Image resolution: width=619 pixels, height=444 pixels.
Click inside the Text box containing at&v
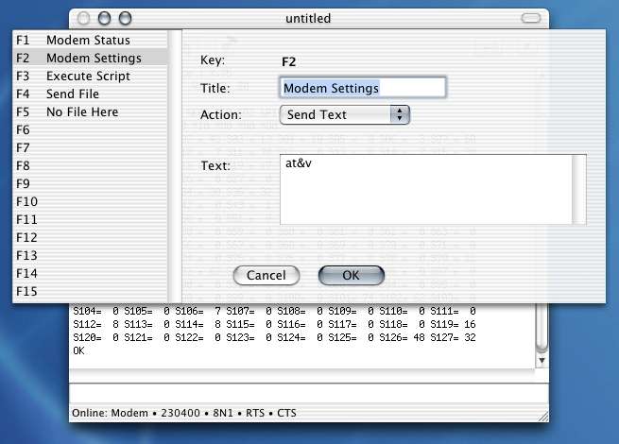(425, 189)
